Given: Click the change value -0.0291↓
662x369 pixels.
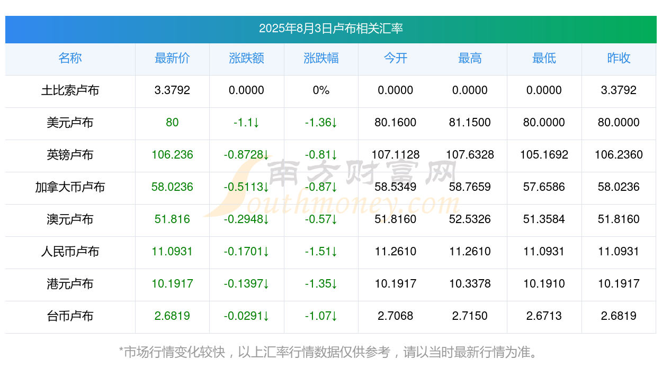Looking at the screenshot, I should 247,316.
